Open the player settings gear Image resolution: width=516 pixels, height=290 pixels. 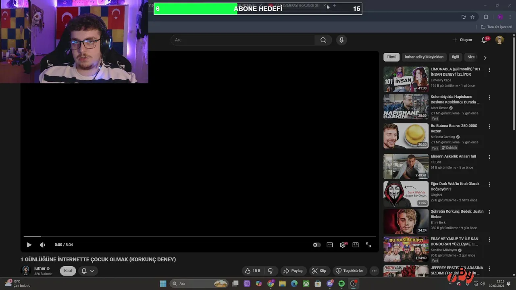click(343, 245)
